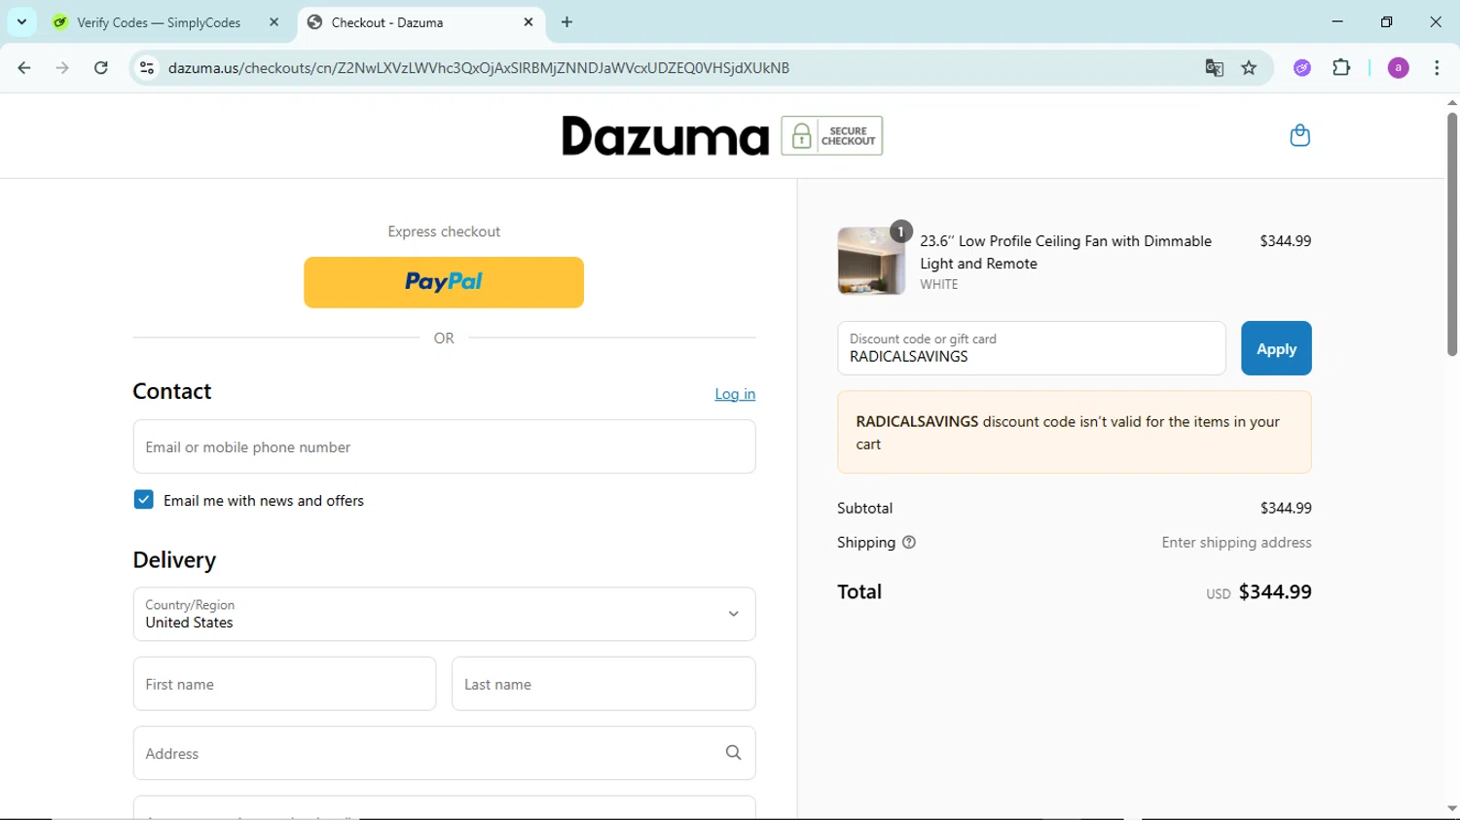Click the quantity badge on product image
The height and width of the screenshot is (820, 1460).
[x=901, y=232]
